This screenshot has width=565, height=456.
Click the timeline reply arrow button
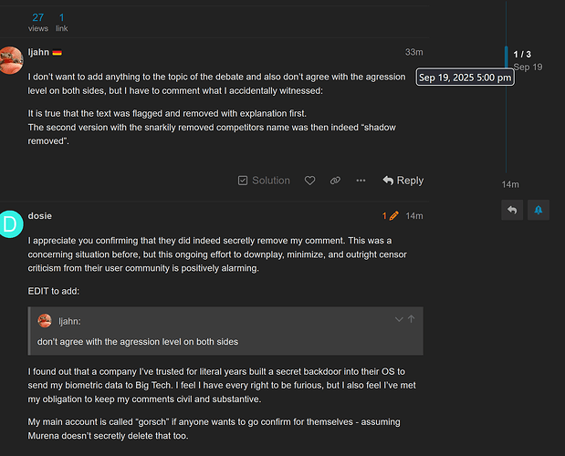512,210
